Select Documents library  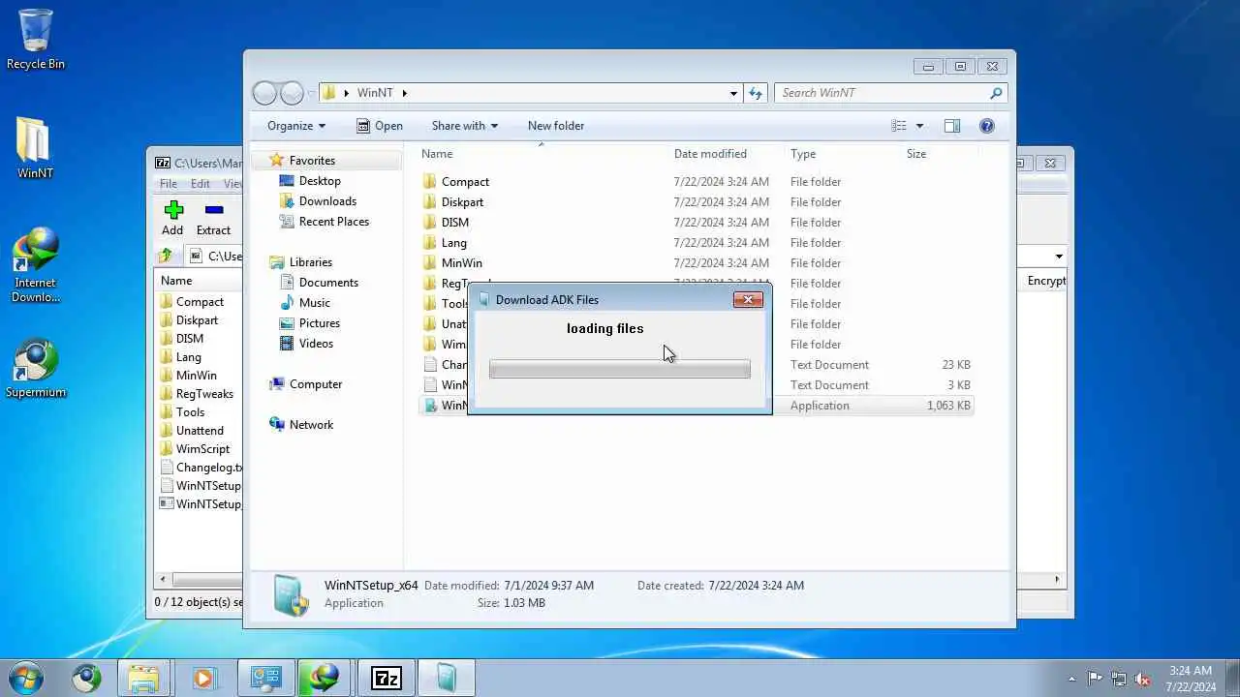(319, 283)
